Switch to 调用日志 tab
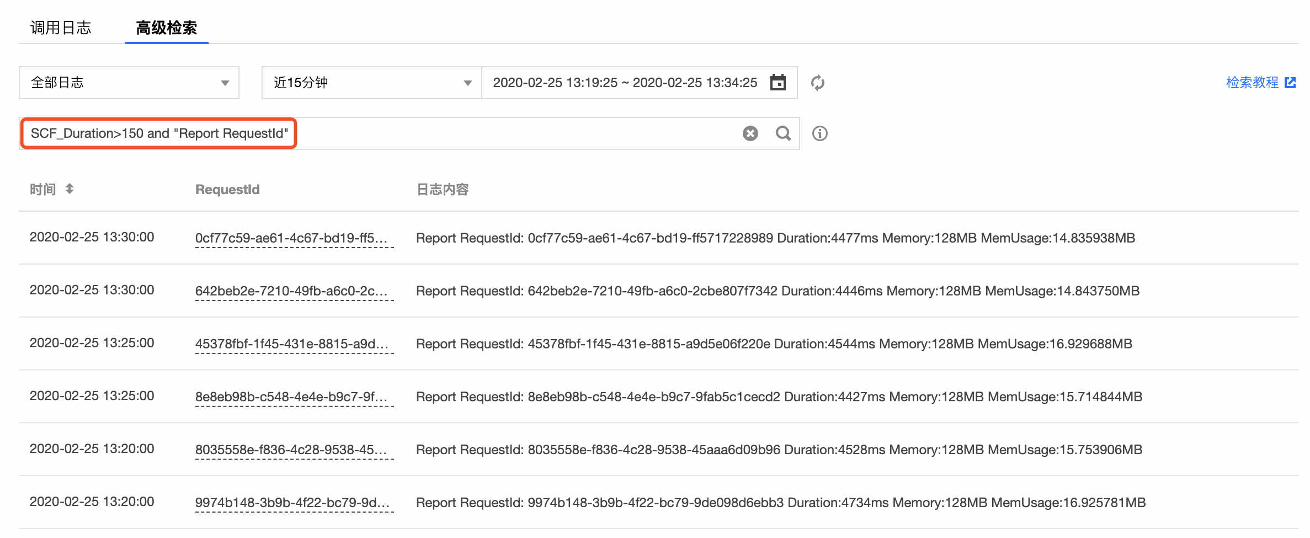 61,28
